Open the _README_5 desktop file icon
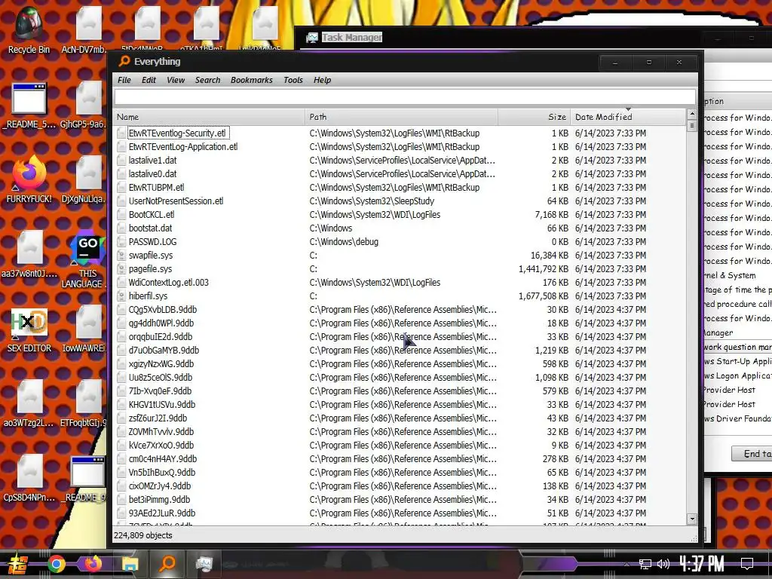Screen dimensions: 772x579 coord(29,106)
